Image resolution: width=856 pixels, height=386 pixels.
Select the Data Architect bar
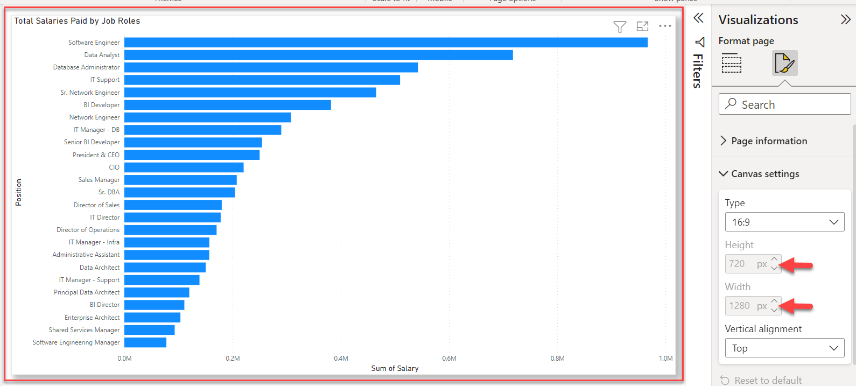point(165,268)
